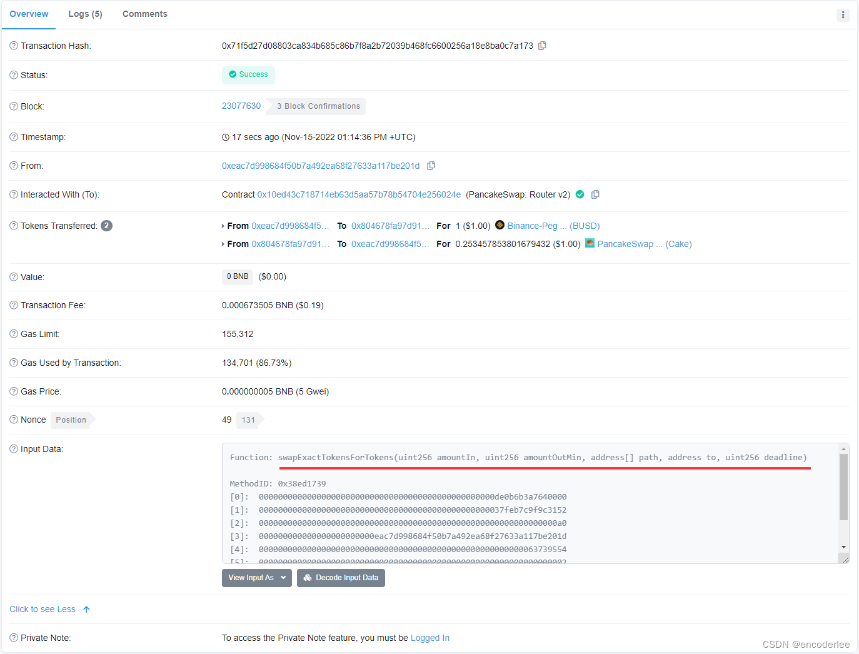Click the help icon next to Transaction Fee
859x654 pixels.
[14, 305]
